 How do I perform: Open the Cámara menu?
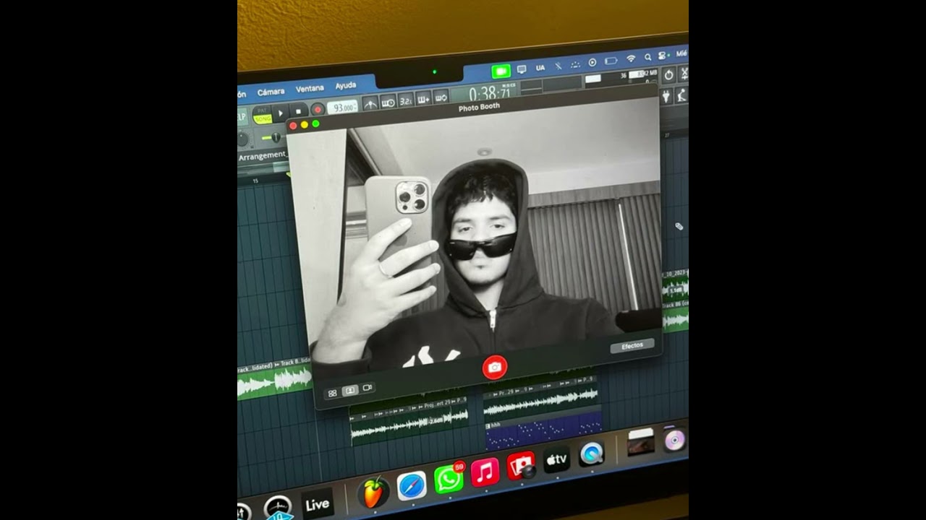271,92
